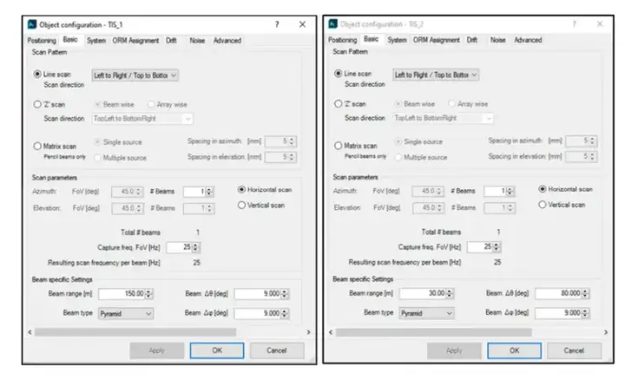Open the Advanced tab in TIS_2 dialog

(x=528, y=40)
